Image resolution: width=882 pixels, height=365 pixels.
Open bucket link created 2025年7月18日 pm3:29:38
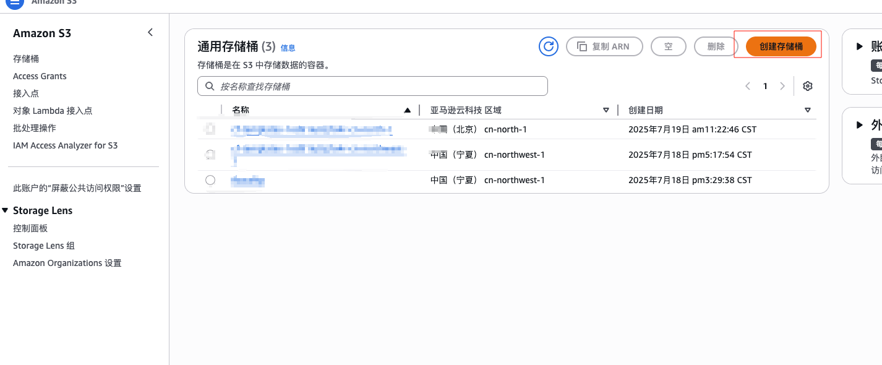[248, 181]
